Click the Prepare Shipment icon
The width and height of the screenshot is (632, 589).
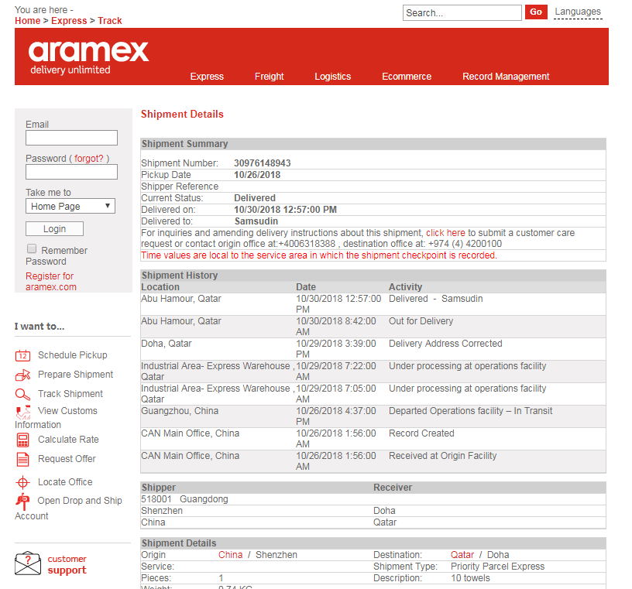point(22,375)
